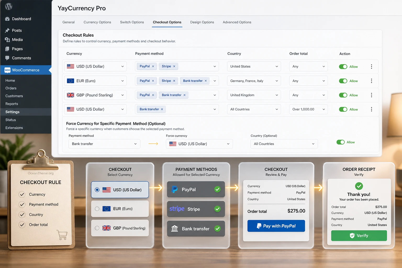Open EUR (Euro) currency dropdown

pyautogui.click(x=95, y=81)
